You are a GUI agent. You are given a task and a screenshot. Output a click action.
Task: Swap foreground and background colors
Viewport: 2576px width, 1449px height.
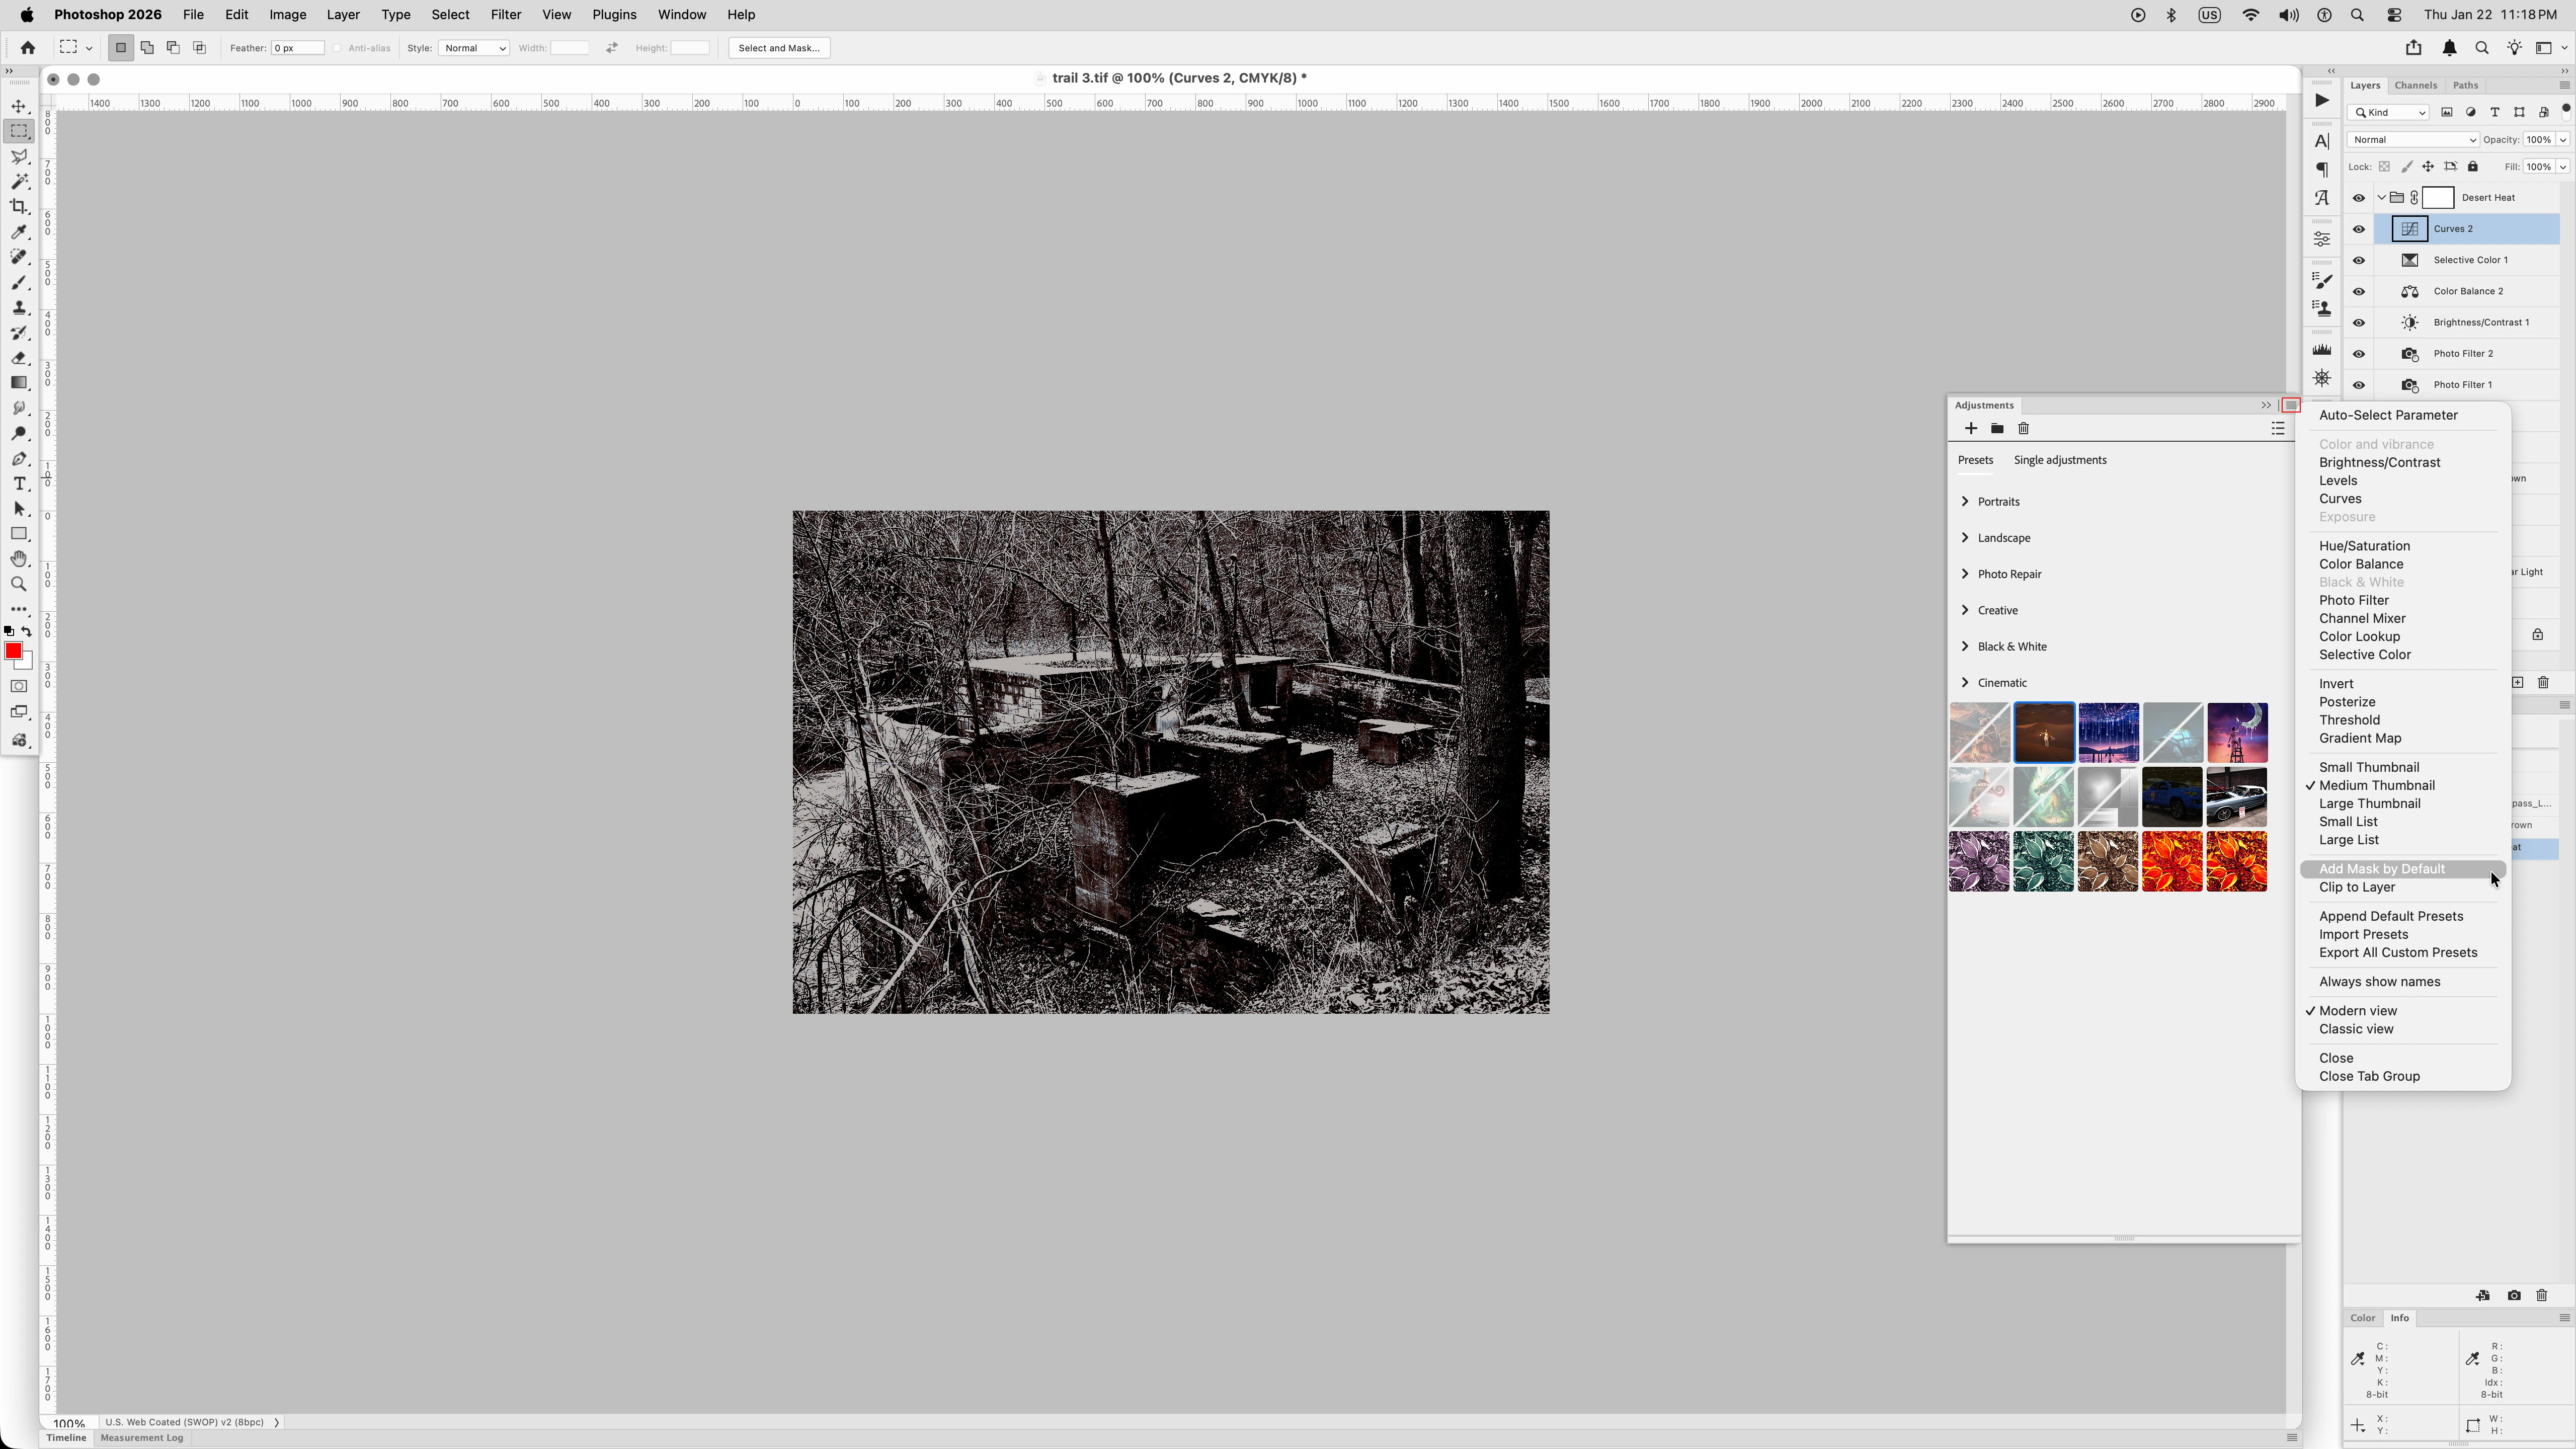click(27, 631)
